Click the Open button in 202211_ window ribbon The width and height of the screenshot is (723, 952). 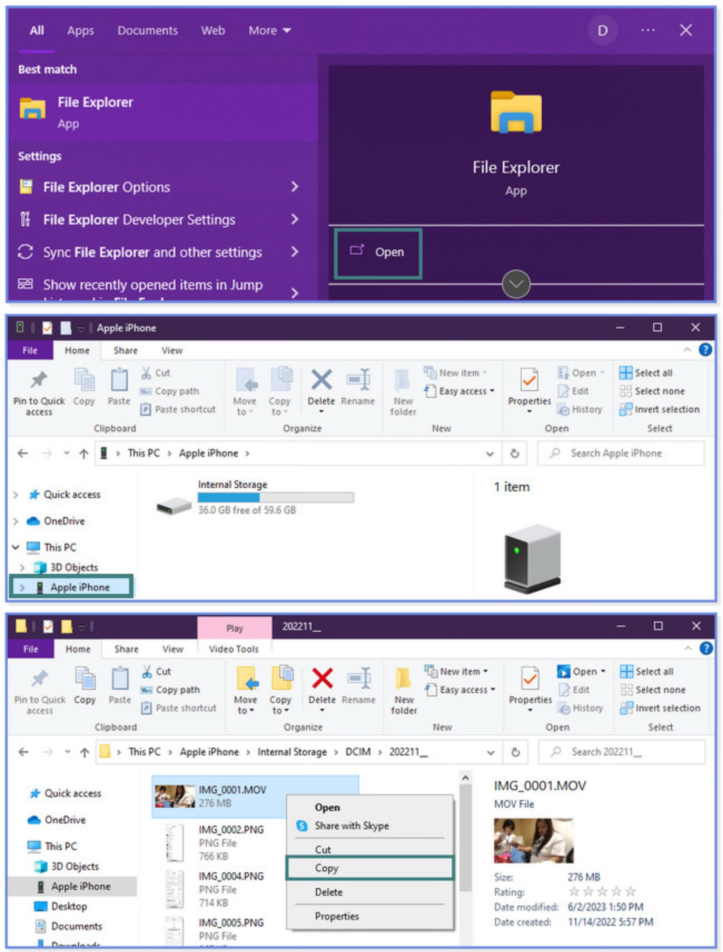(581, 672)
